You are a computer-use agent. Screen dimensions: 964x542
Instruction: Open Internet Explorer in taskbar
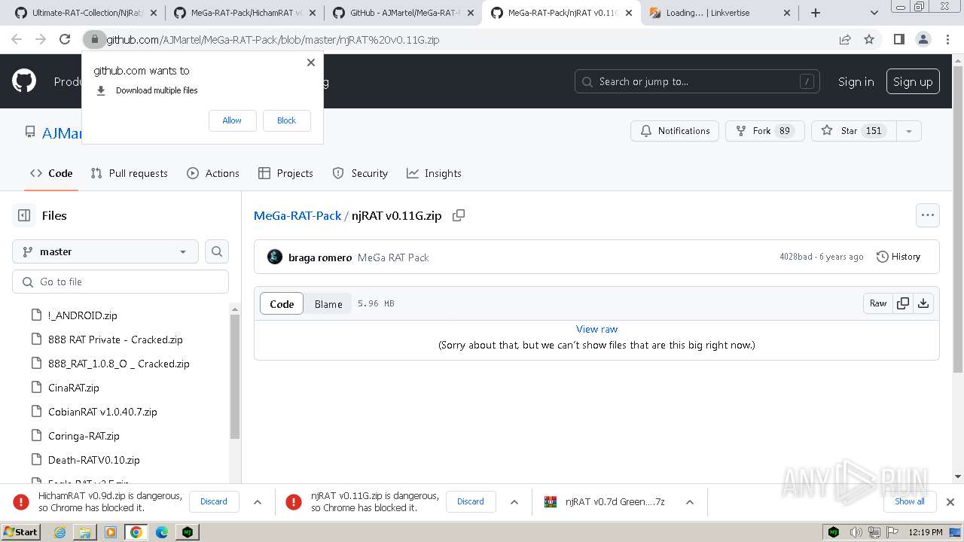coord(60,532)
